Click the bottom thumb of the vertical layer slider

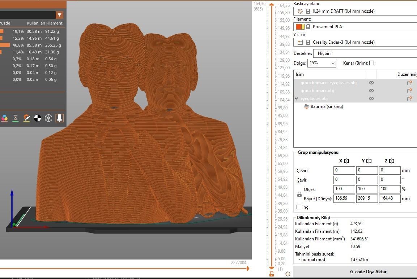(272, 267)
